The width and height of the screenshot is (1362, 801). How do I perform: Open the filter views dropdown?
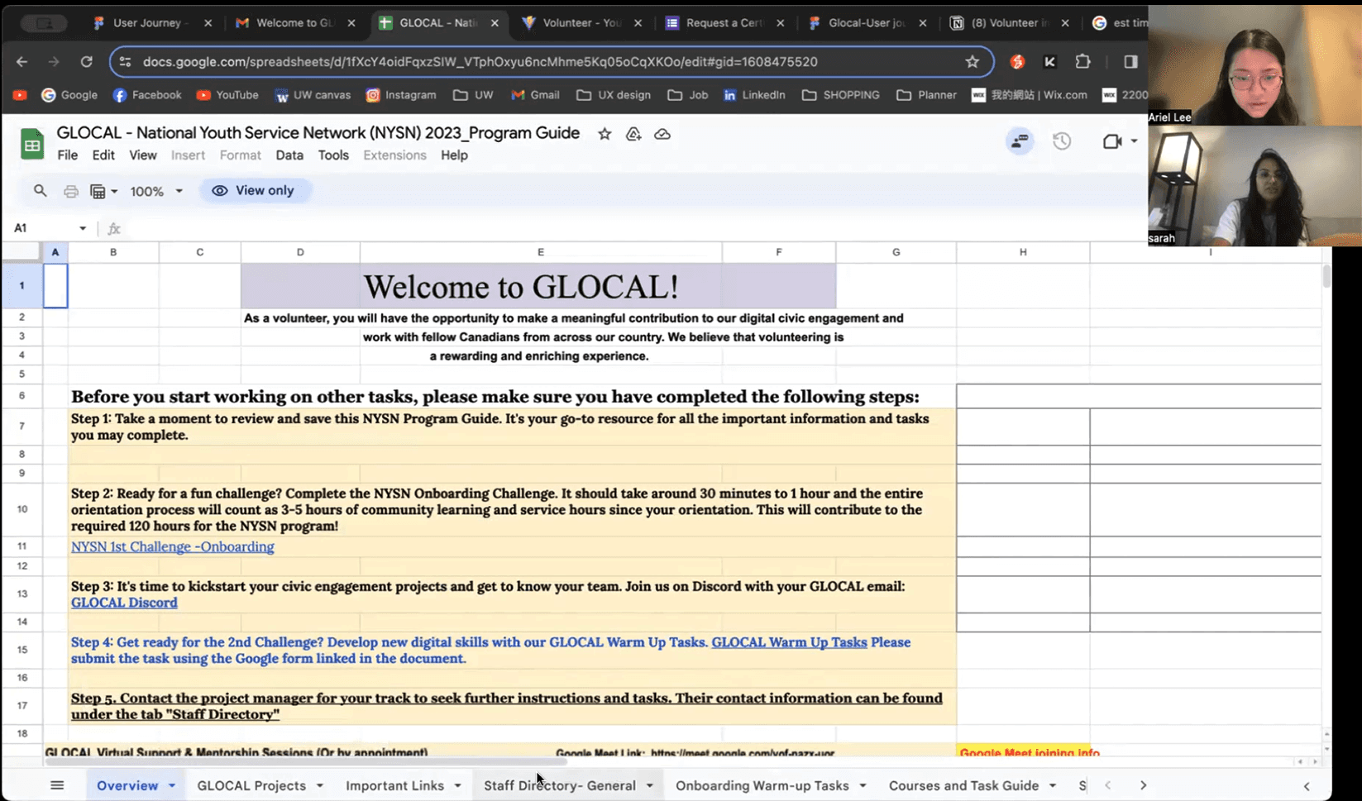[103, 191]
